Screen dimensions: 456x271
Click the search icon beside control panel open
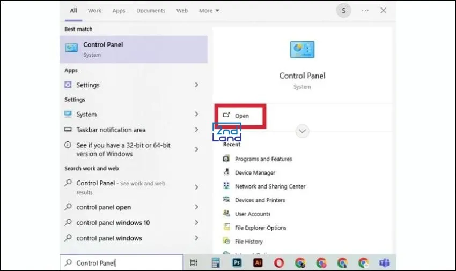[x=68, y=207]
